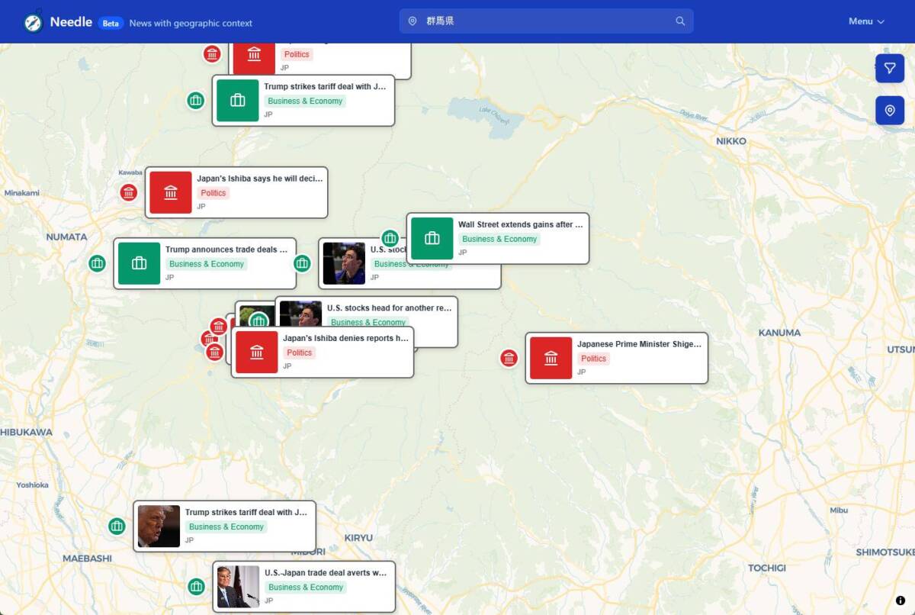The image size is (915, 615).
Task: Click Politics tag on Japanese Prime Minister card
Action: tap(593, 359)
